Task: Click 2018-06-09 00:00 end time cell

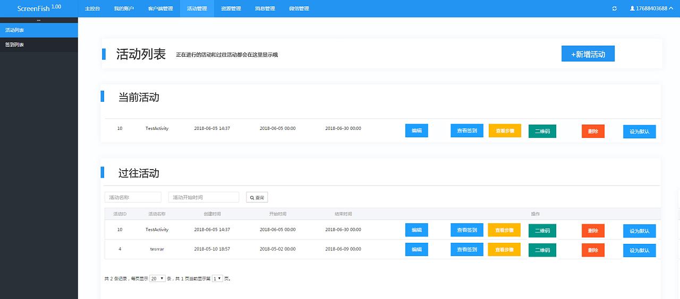Action: [343, 249]
